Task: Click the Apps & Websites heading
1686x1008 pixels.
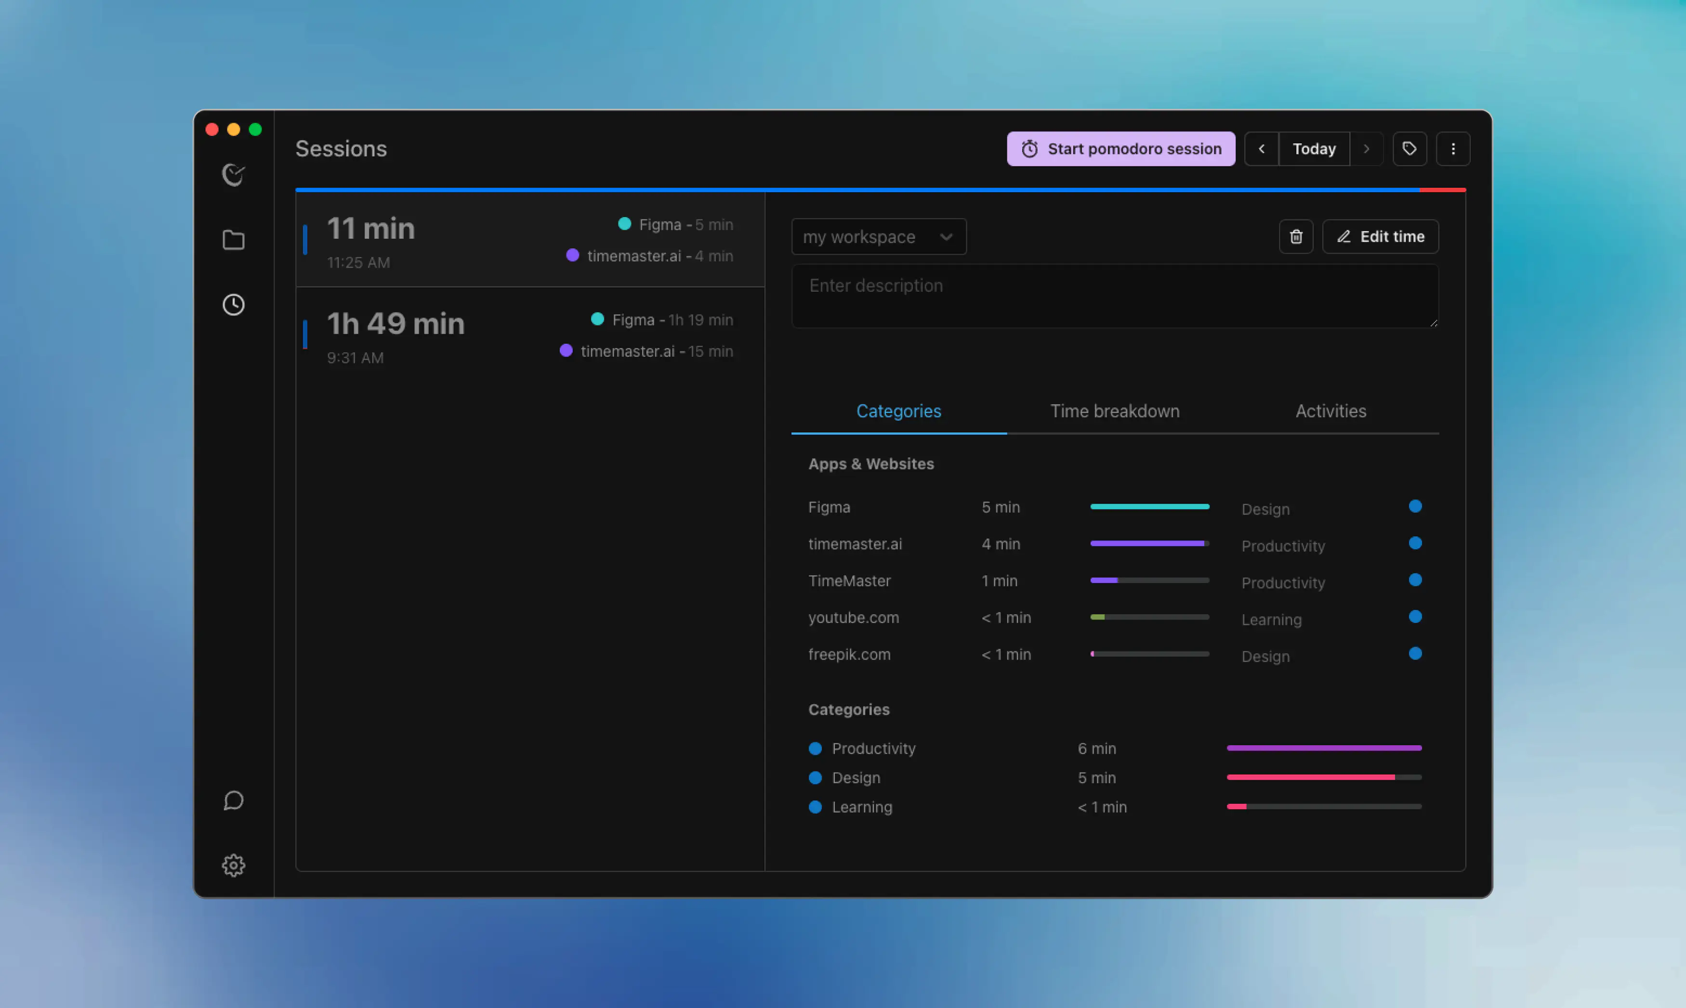Action: [x=871, y=464]
